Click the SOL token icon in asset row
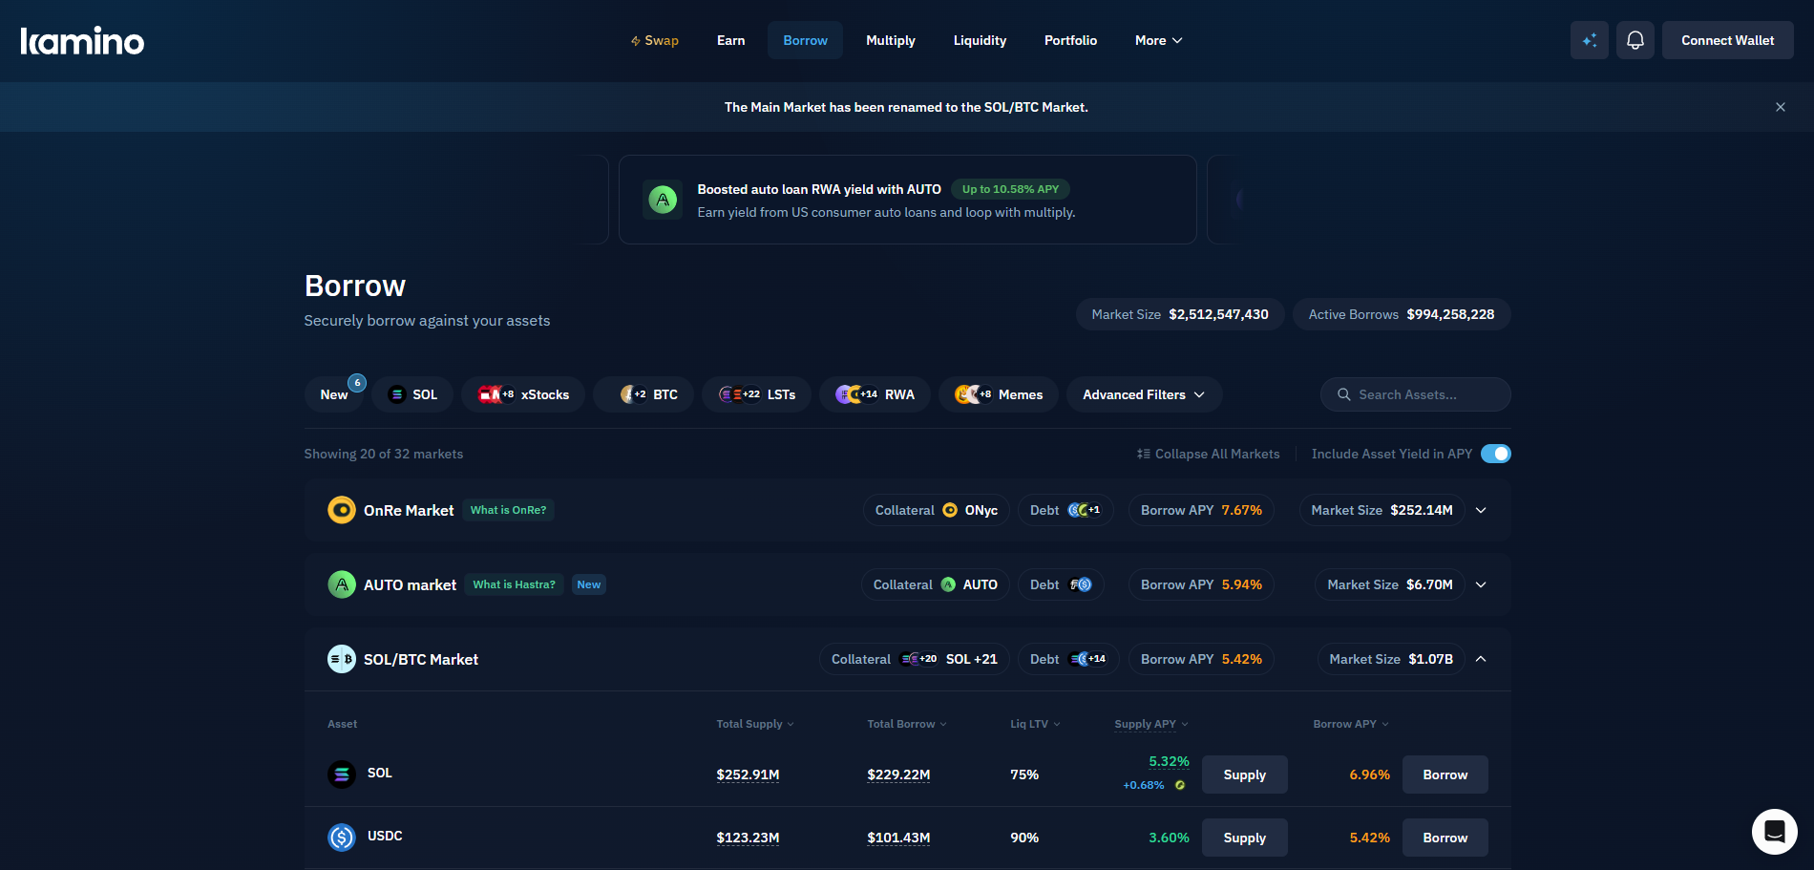The height and width of the screenshot is (870, 1814). (342, 774)
